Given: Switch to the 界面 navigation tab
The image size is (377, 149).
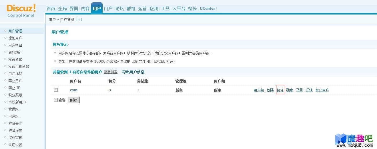Looking at the screenshot, I should pos(74,9).
